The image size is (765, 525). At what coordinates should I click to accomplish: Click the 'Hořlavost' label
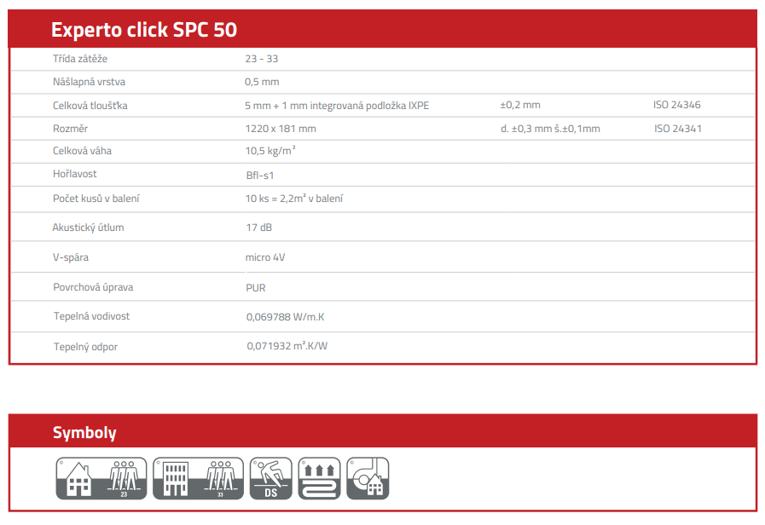75,174
